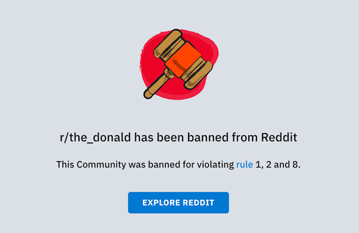The height and width of the screenshot is (233, 359).
Task: Click the collar joining the handle to the gavel head
Action: point(169,73)
